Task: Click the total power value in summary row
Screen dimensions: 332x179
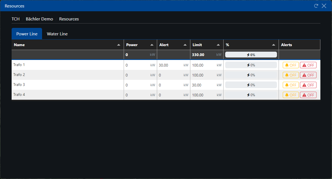Action: pos(127,55)
